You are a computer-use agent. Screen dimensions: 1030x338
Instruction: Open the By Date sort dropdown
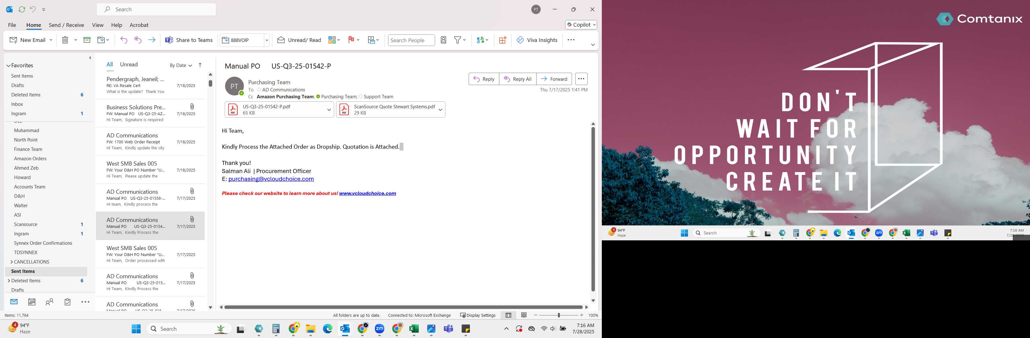[x=181, y=65]
